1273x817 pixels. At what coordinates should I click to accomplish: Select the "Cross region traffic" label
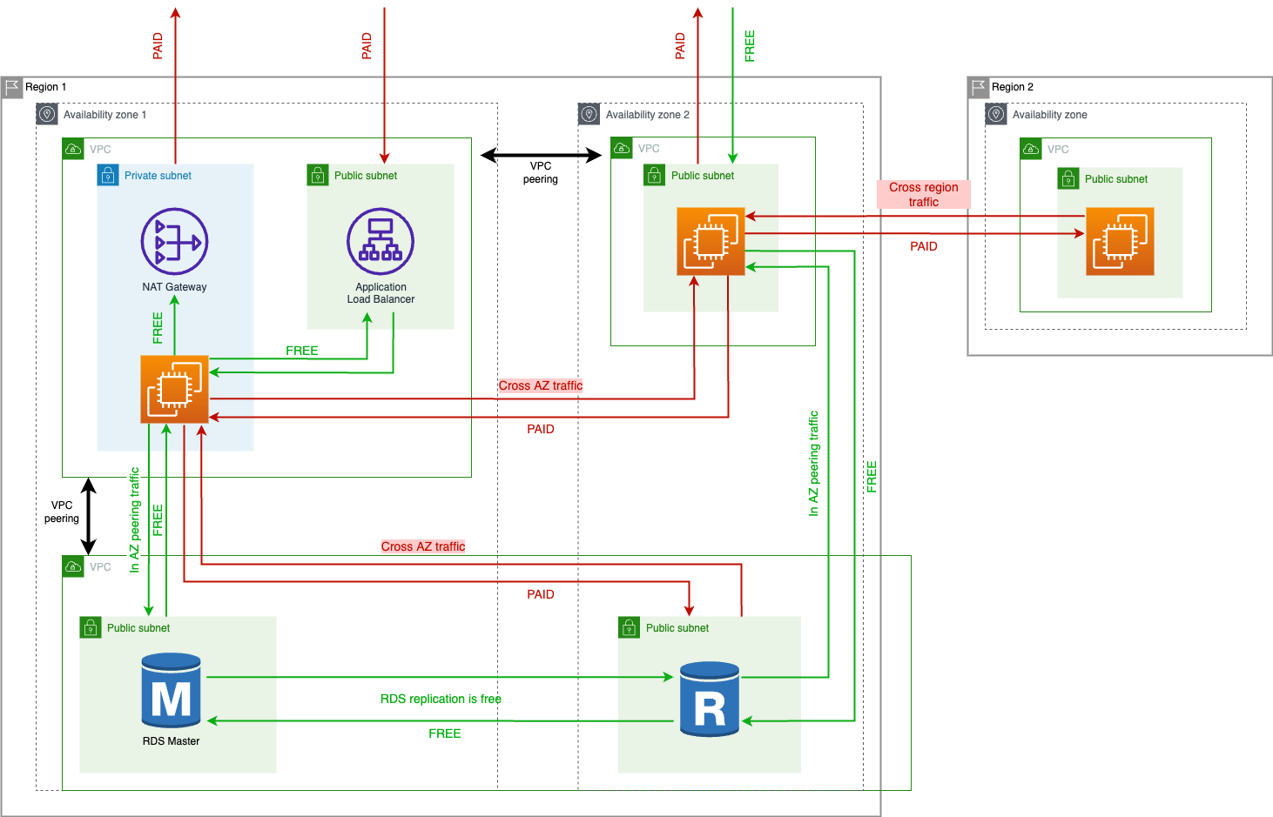(923, 194)
